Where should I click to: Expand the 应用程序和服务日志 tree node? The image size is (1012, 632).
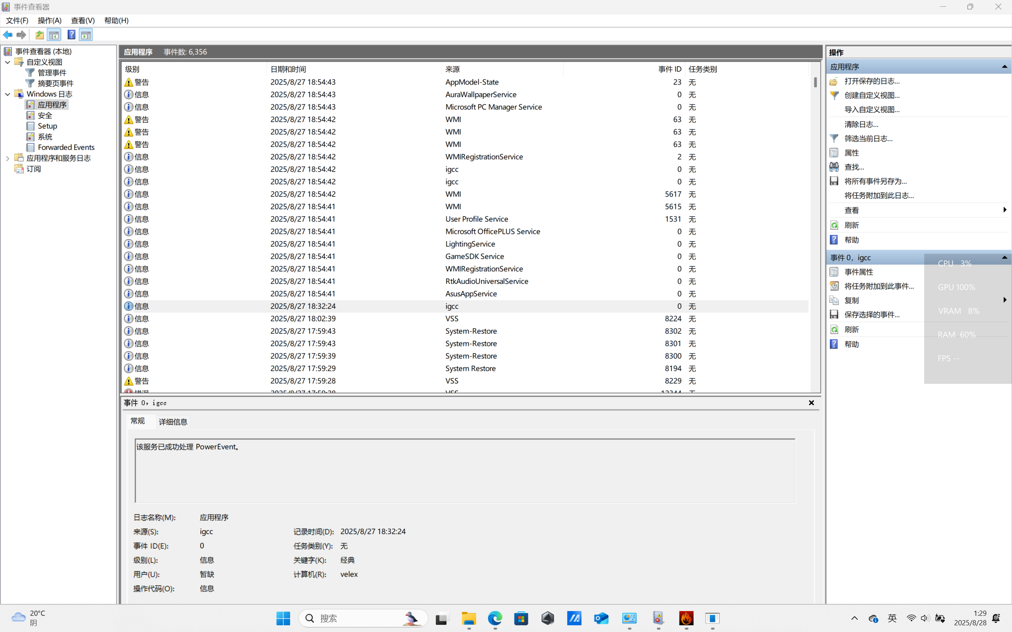pyautogui.click(x=8, y=158)
